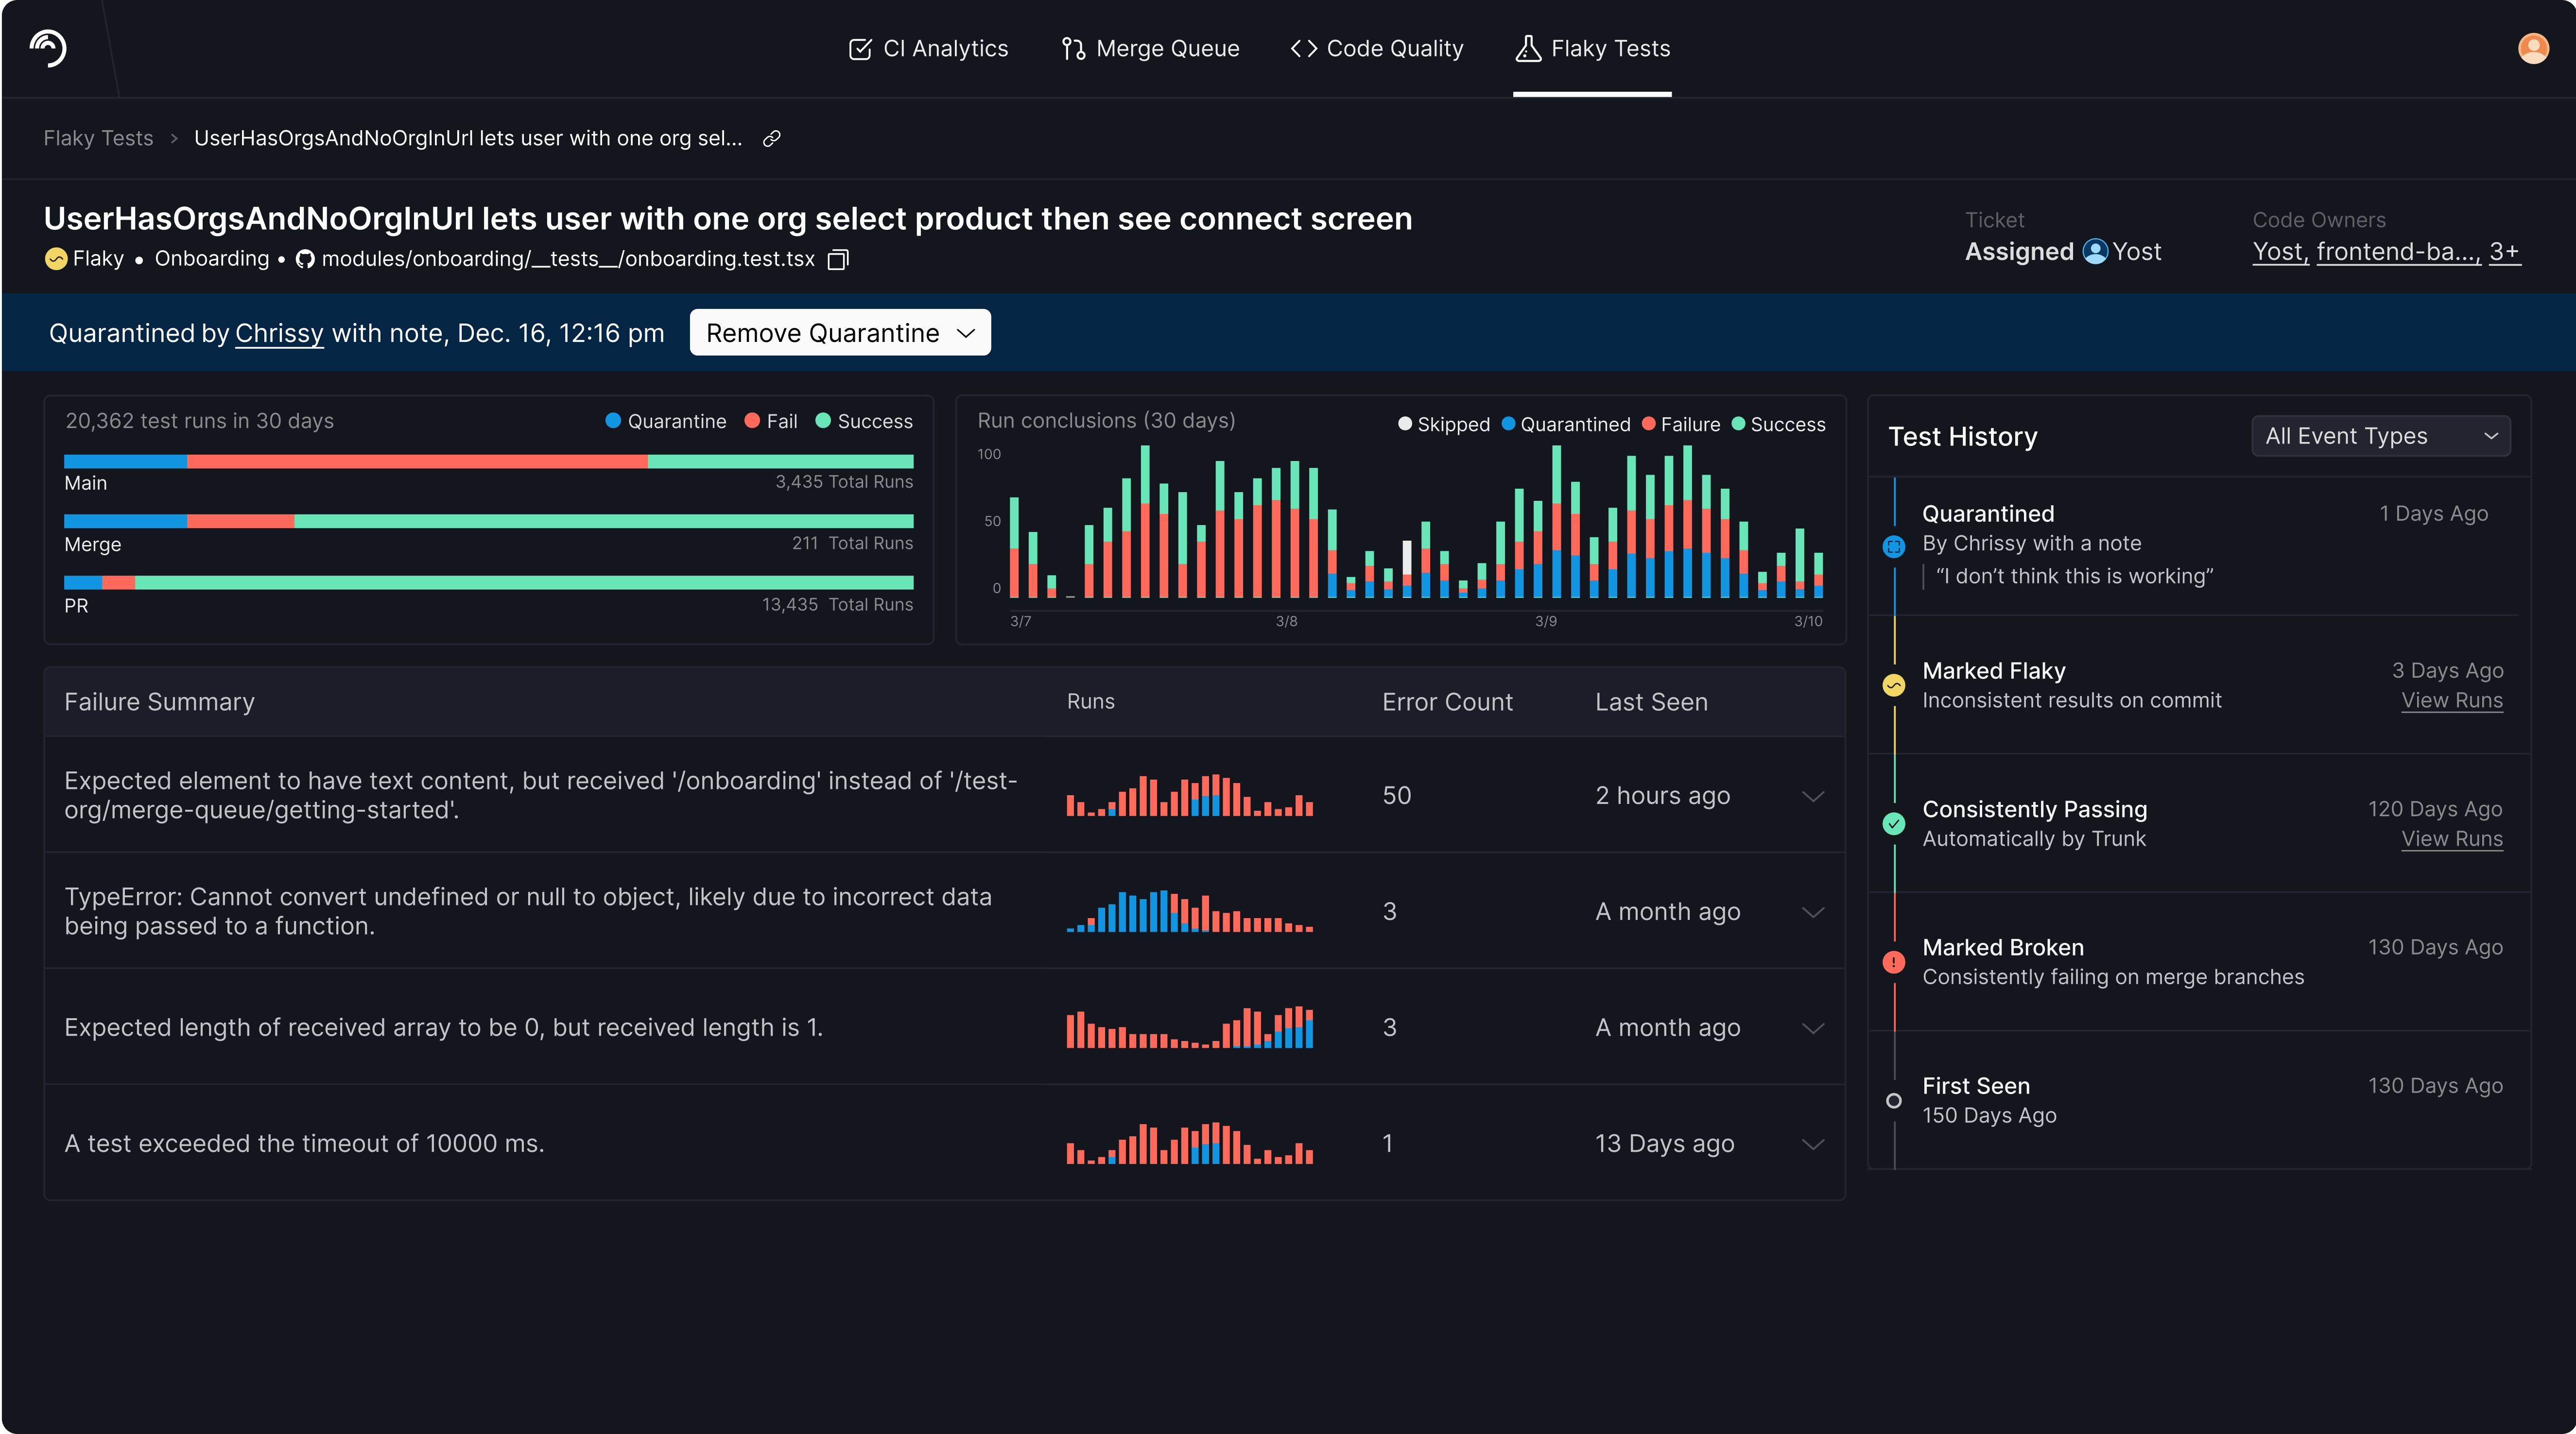
Task: Click '13,435 Total Runs' for PR
Action: pyautogui.click(x=837, y=606)
